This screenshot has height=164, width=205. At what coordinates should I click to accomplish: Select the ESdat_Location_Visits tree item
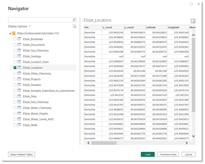pos(36,62)
